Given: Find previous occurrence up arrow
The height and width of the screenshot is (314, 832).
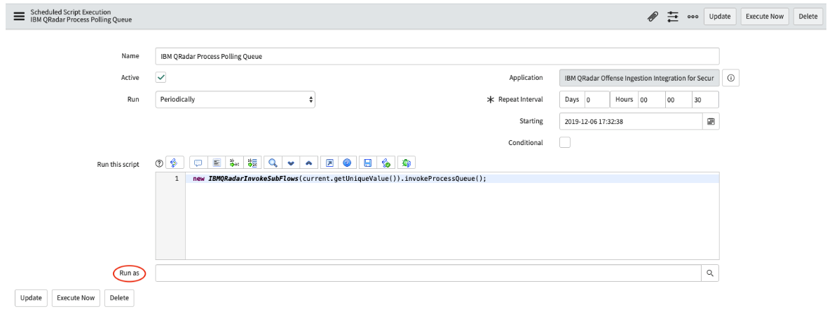Looking at the screenshot, I should click(309, 163).
